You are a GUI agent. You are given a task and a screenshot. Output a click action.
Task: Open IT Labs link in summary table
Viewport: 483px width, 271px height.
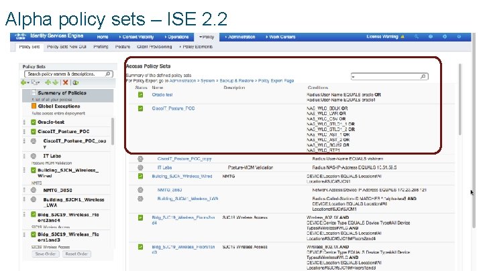tap(164, 167)
